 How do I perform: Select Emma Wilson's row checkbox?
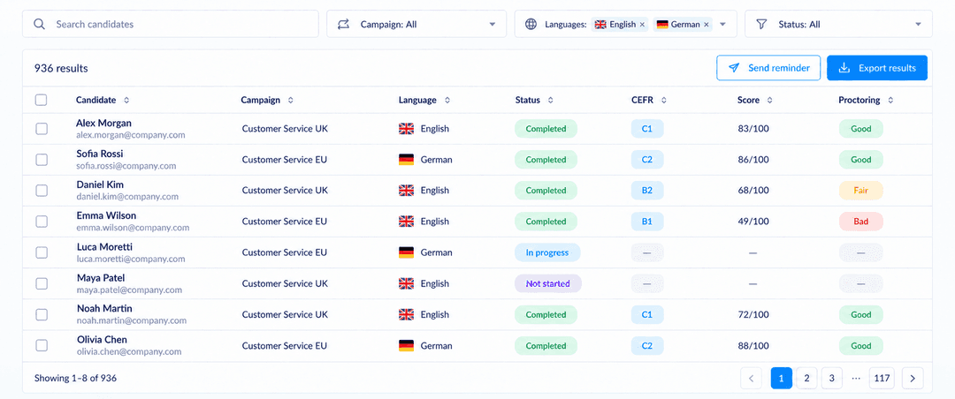(x=42, y=222)
